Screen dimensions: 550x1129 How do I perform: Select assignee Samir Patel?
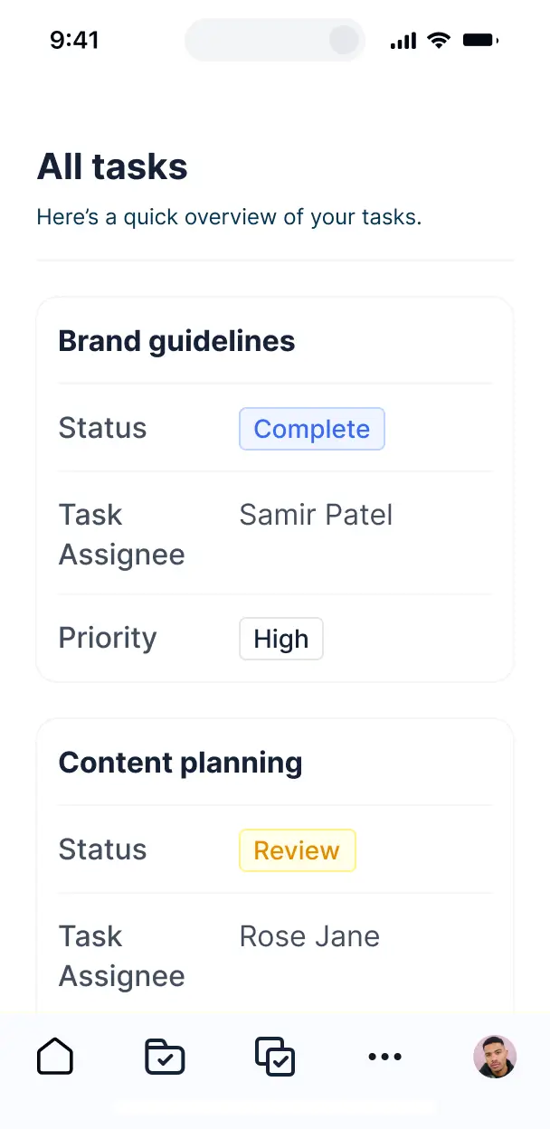(x=315, y=515)
